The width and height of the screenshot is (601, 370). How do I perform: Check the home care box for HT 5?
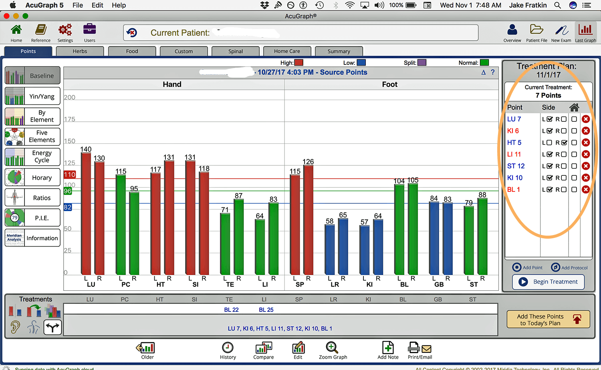point(574,143)
